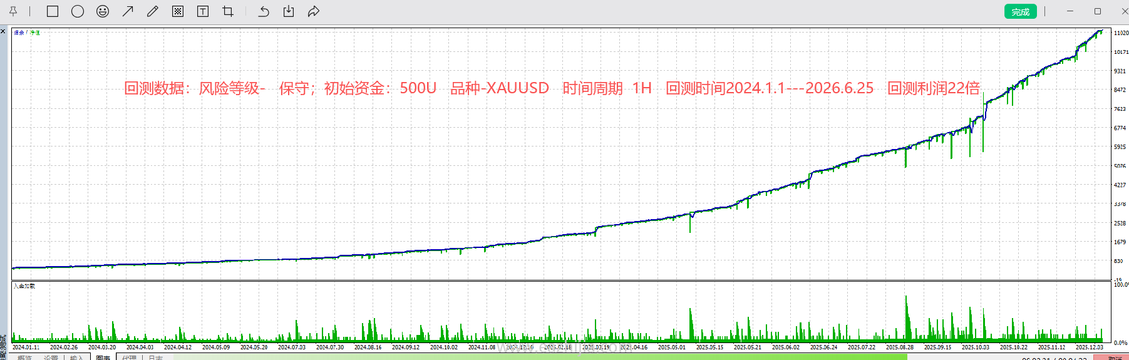Click the 4227 balance axis value
The width and height of the screenshot is (1129, 360).
pyautogui.click(x=1120, y=185)
